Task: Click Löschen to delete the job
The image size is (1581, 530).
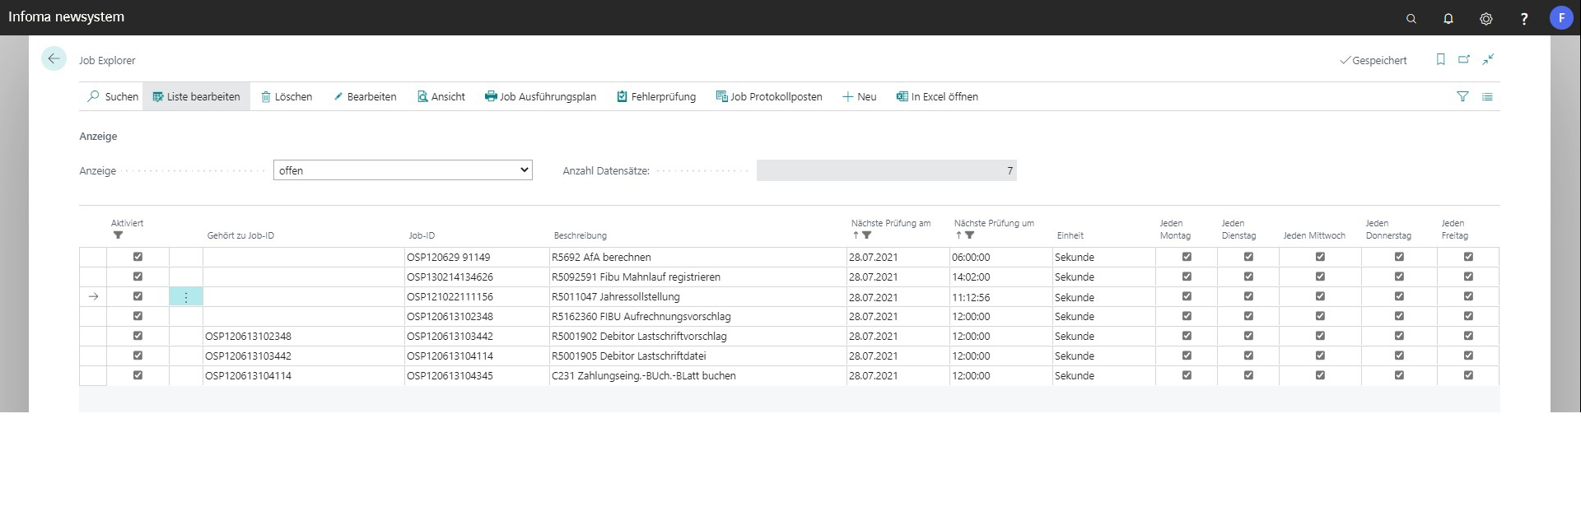Action: 287,96
